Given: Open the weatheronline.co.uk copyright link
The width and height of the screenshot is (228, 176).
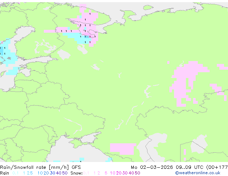Looking at the screenshot, I should 197,173.
